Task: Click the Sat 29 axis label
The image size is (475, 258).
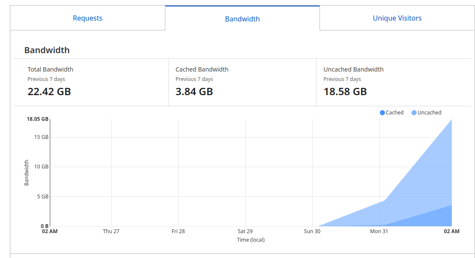Action: point(245,231)
